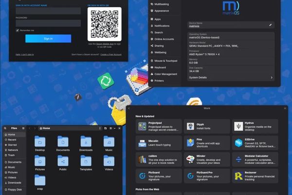Image resolution: width=292 pixels, height=195 pixels.
Task: Open view options dropdown arrow in Files
Action: pos(114,128)
